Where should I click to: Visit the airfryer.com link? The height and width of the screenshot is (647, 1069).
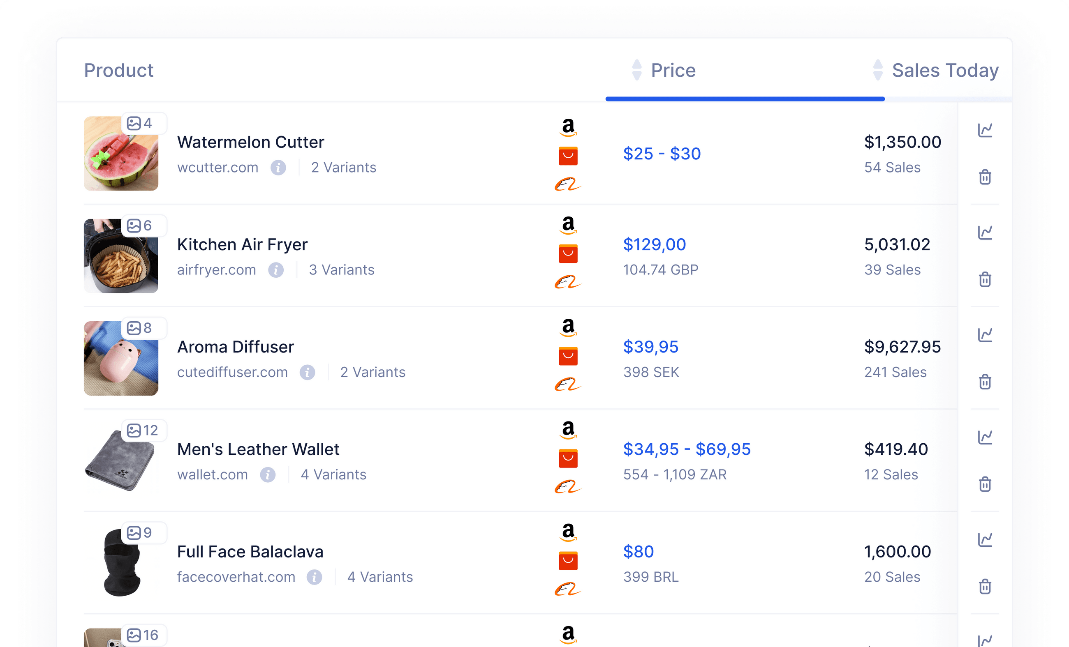(x=217, y=269)
